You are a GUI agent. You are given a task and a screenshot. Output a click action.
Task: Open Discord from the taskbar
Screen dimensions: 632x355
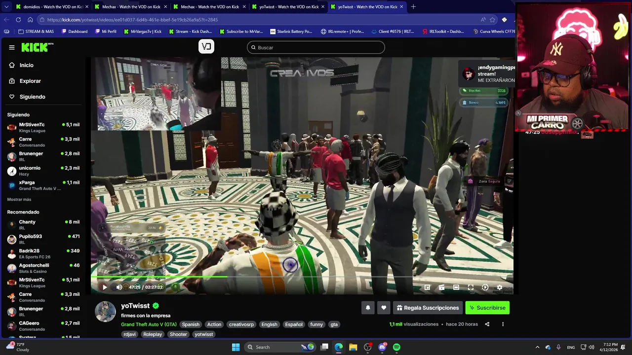382,347
